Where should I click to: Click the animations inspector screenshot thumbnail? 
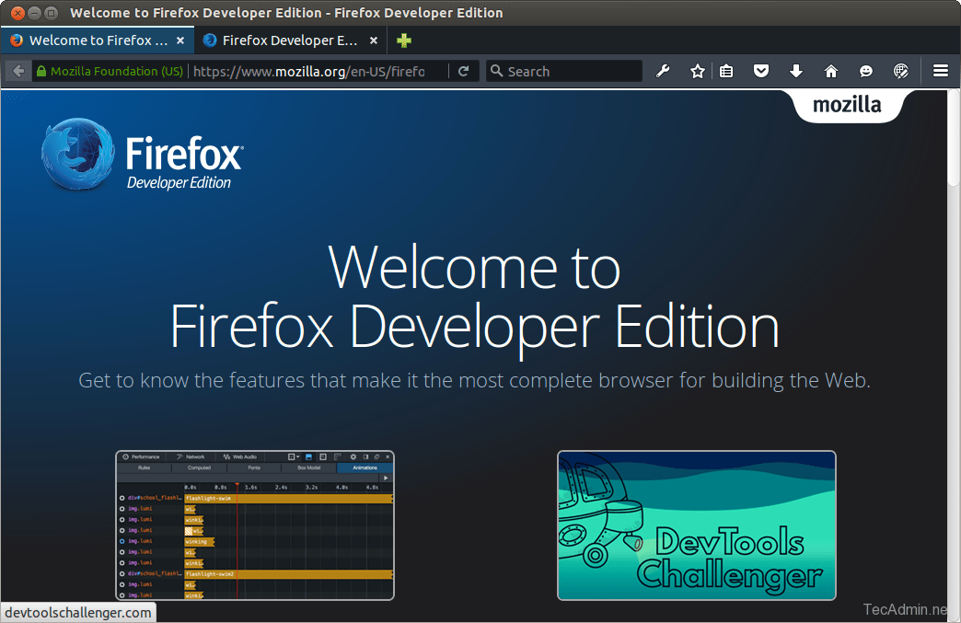(x=255, y=525)
